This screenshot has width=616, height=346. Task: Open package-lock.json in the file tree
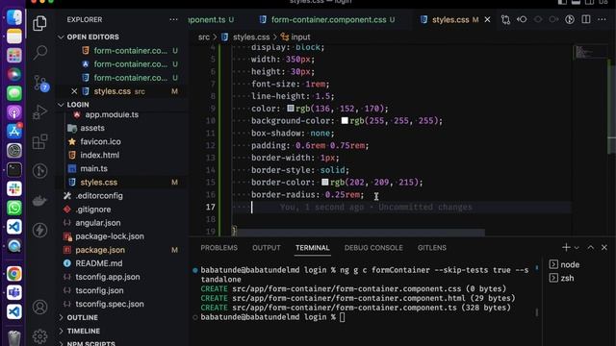(110, 236)
